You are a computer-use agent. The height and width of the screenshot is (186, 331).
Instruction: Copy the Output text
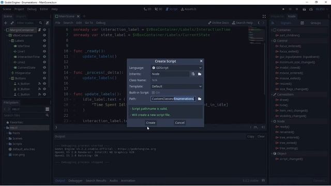[250, 136]
